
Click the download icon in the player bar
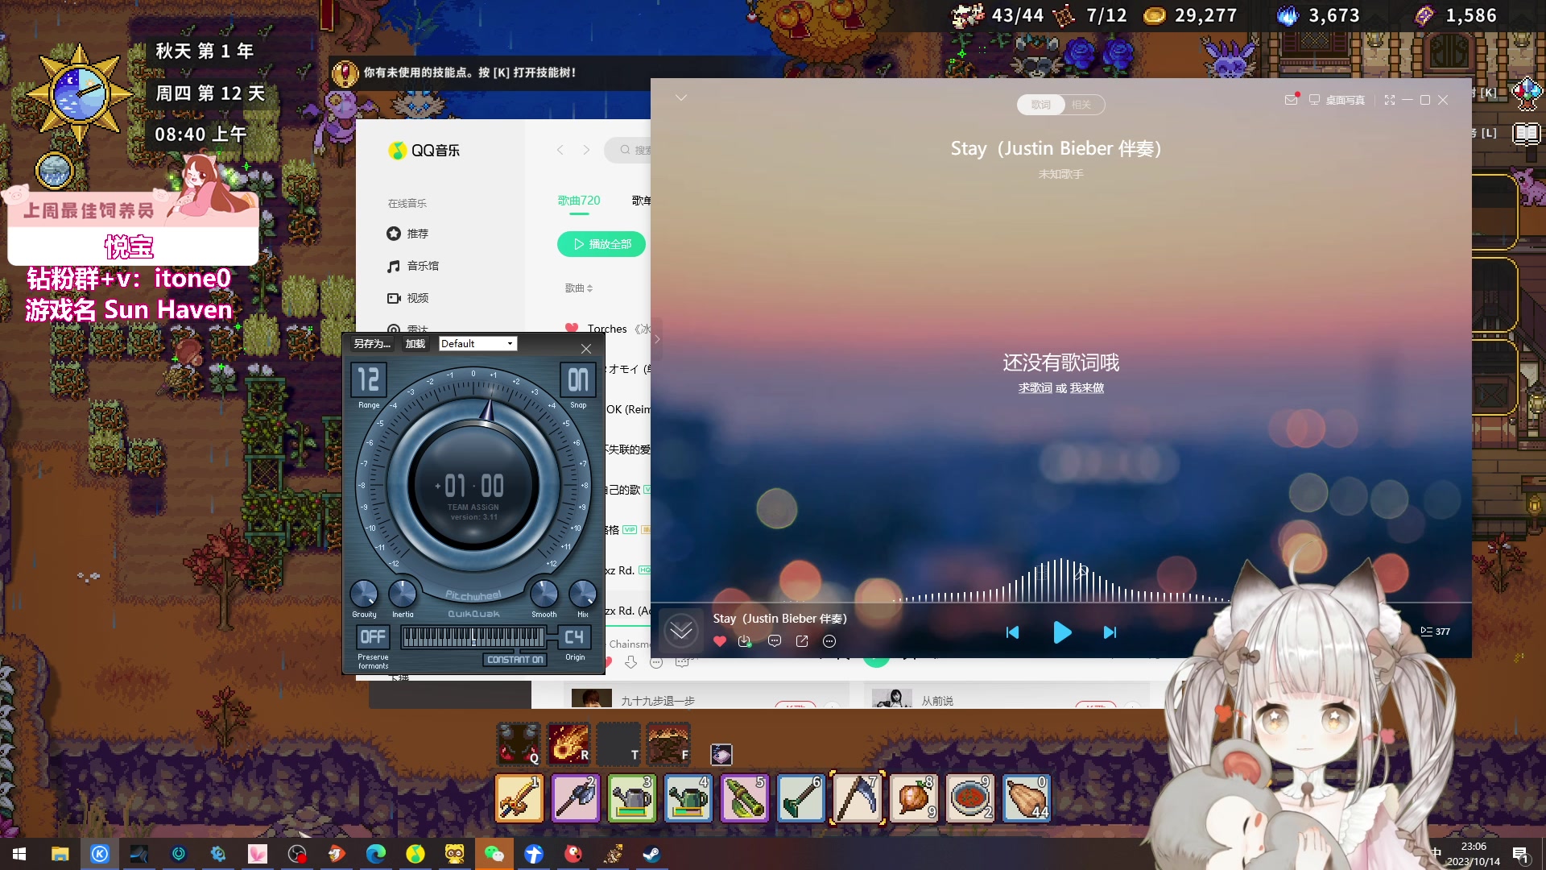pos(745,641)
